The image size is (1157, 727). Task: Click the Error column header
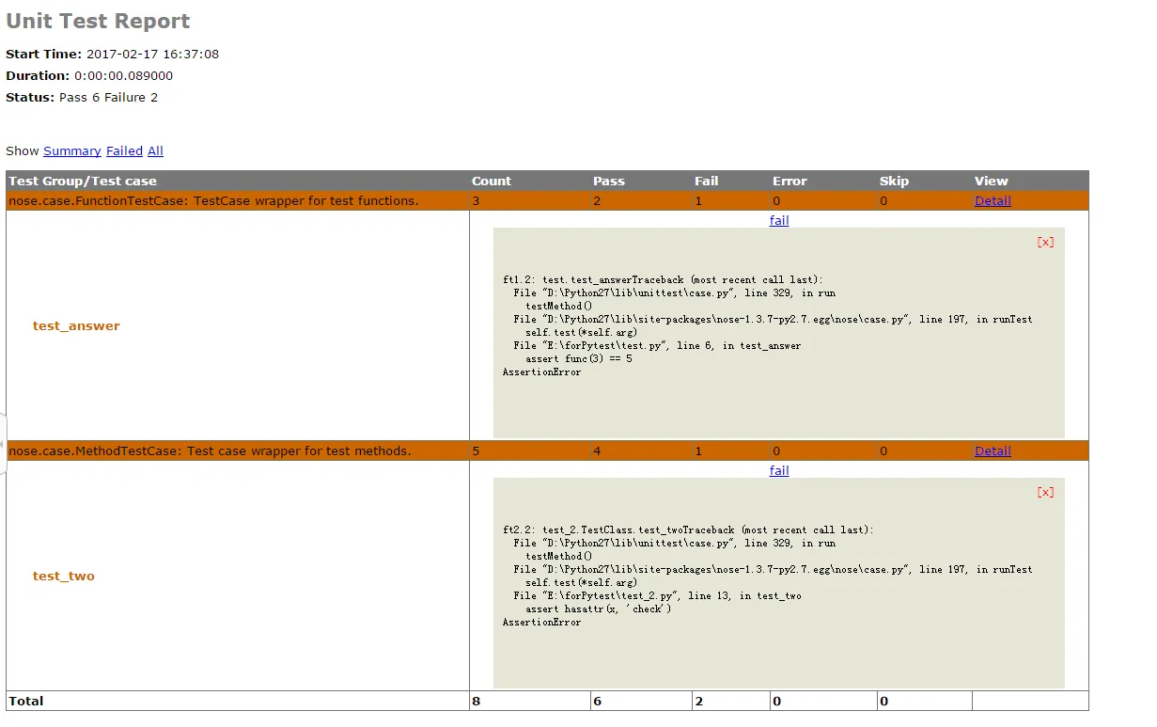point(790,182)
